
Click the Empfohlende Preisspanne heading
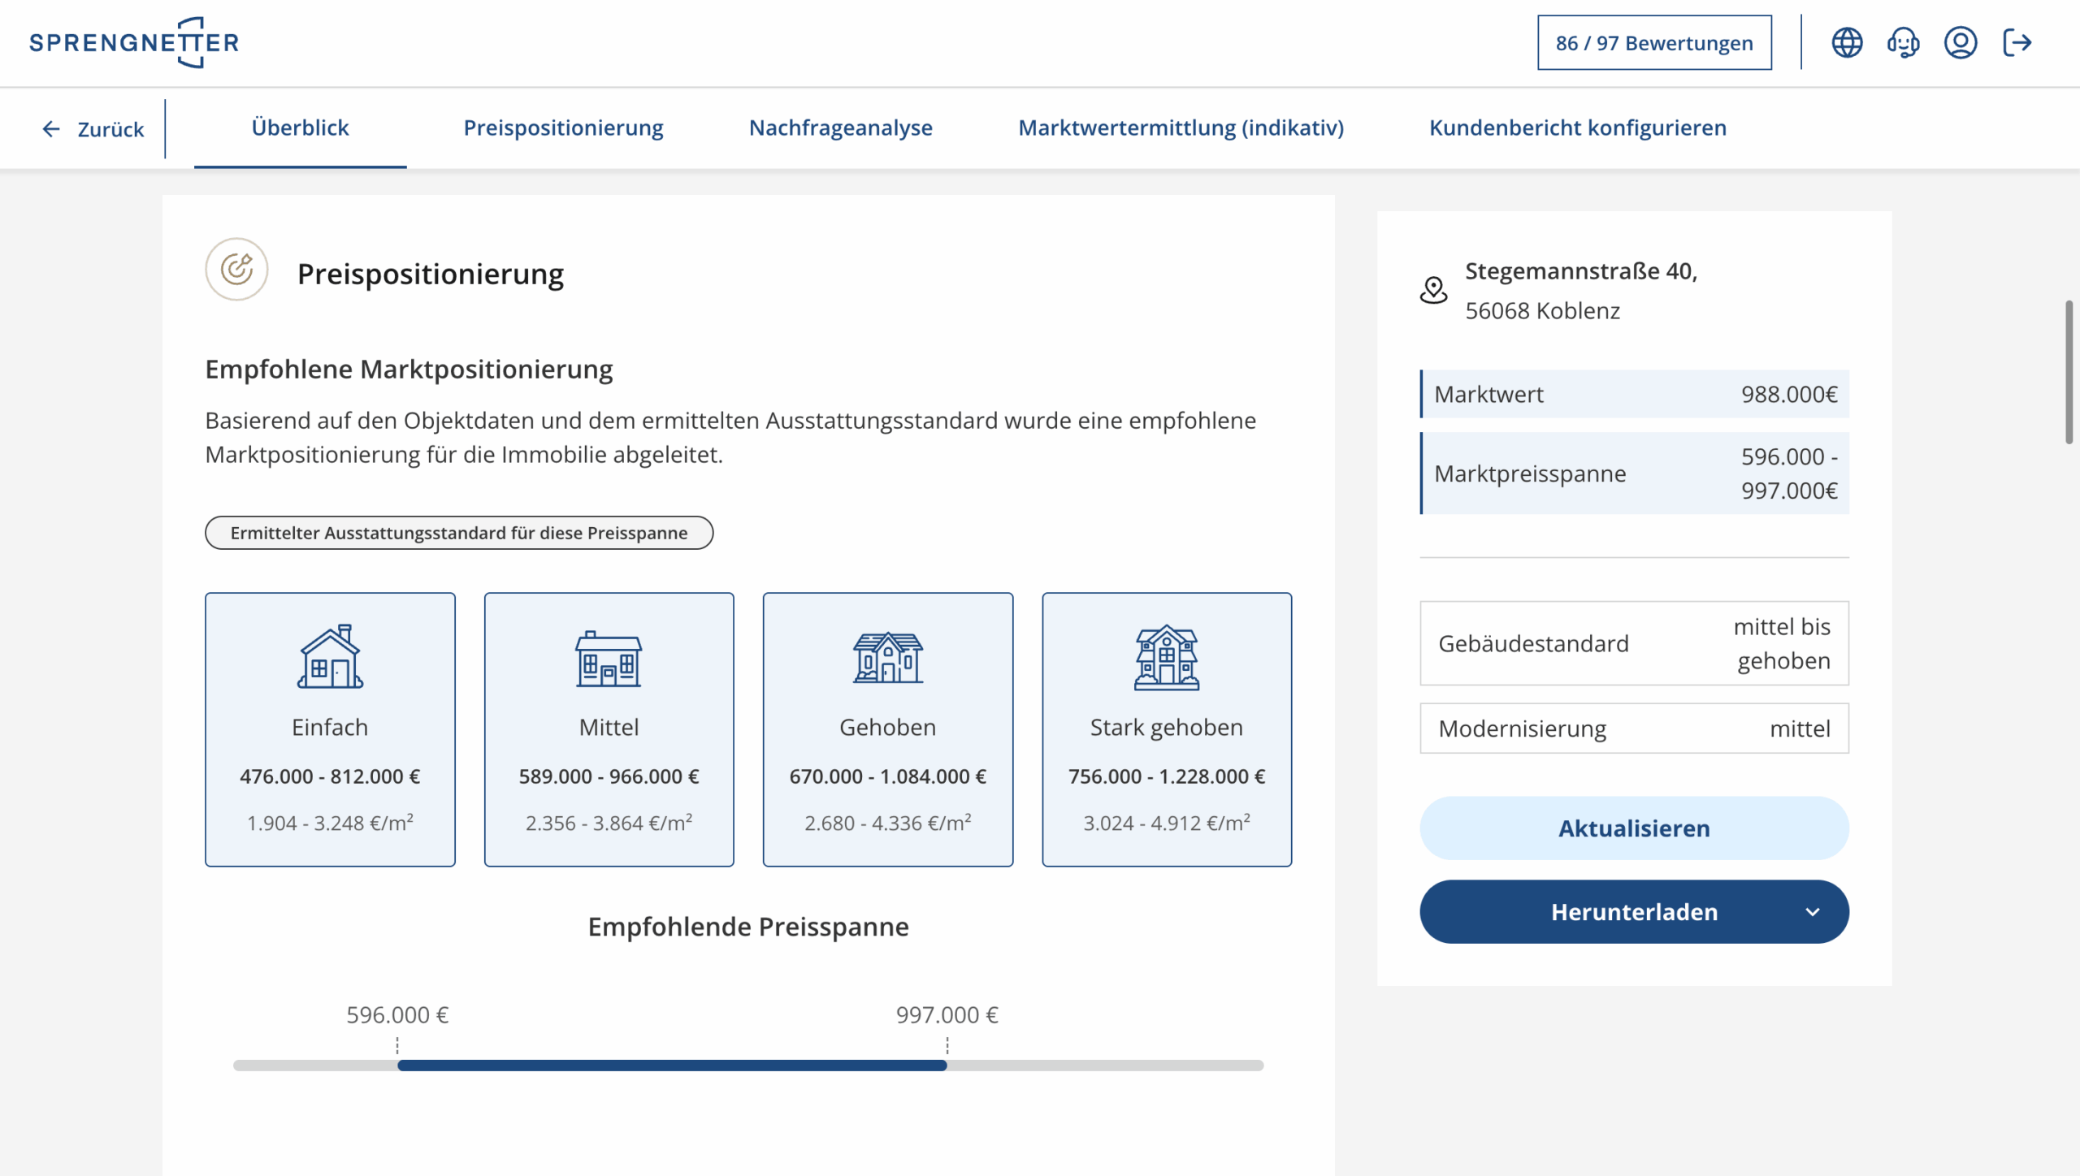748,926
